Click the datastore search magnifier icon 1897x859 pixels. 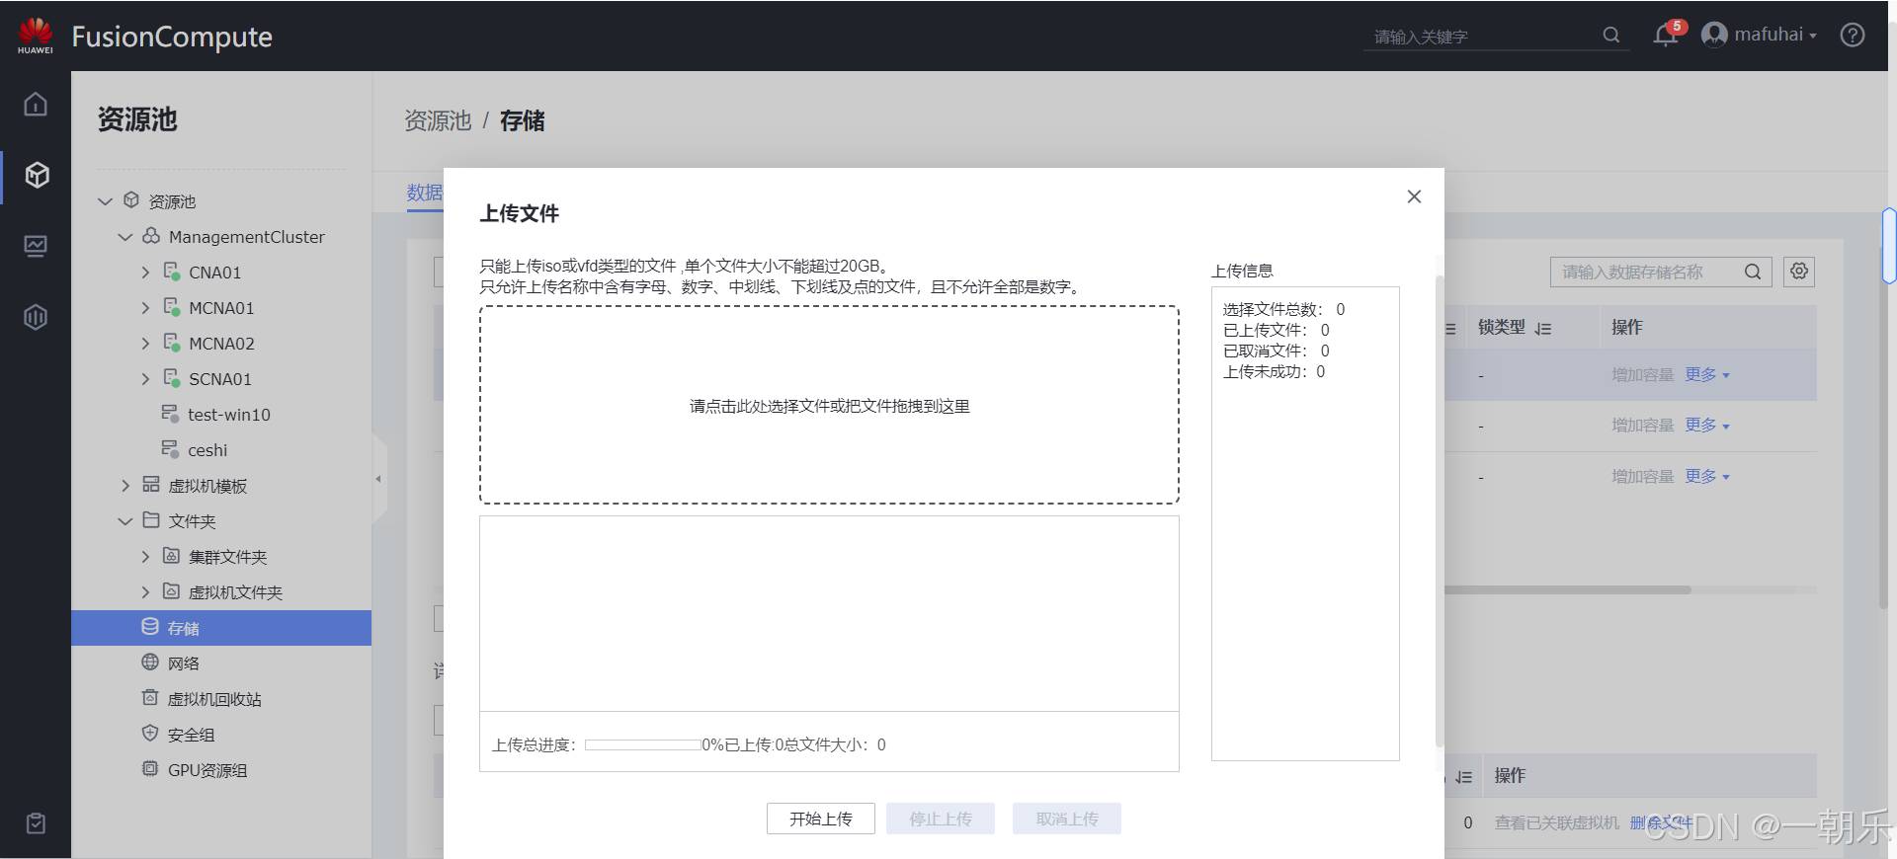[x=1753, y=272]
